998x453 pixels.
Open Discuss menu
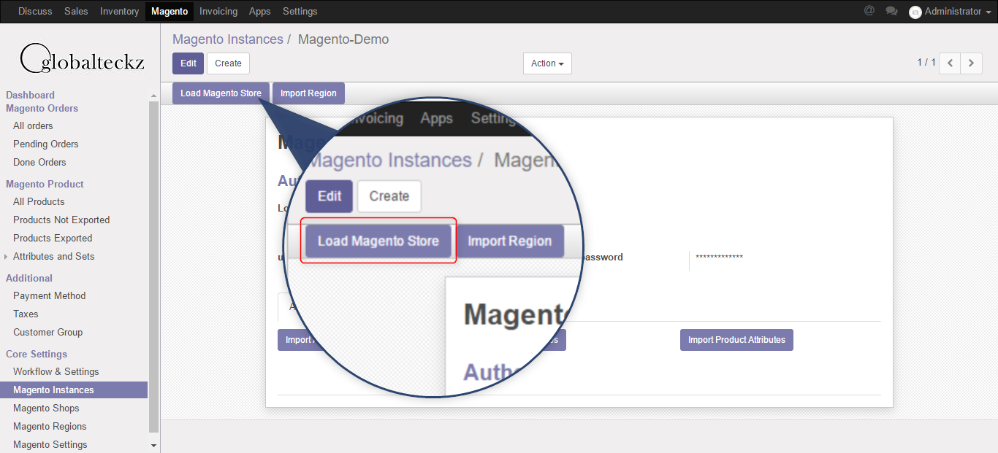(36, 11)
